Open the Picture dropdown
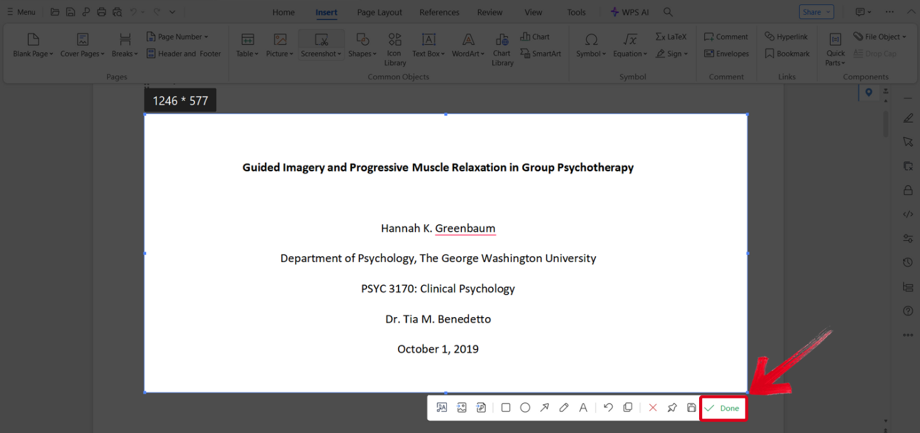The height and width of the screenshot is (433, 920). pyautogui.click(x=280, y=46)
